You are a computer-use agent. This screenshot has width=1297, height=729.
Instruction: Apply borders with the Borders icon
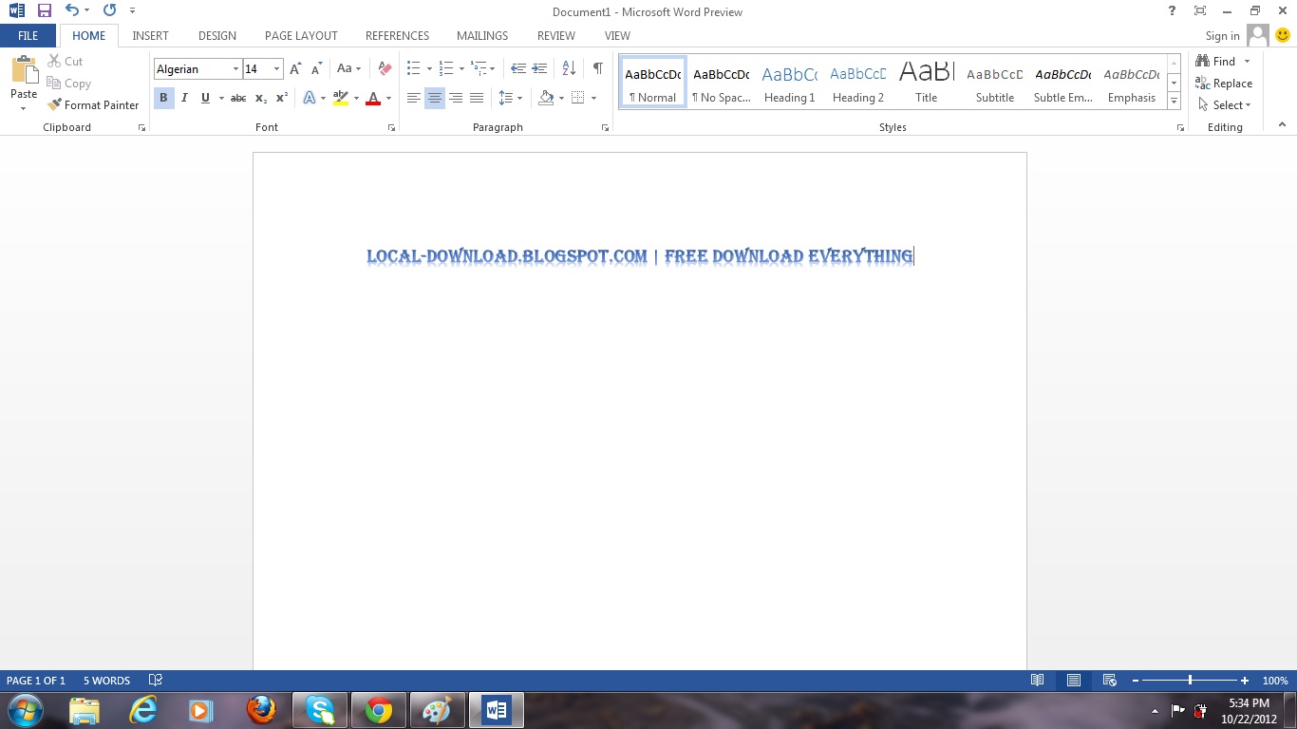coord(577,98)
